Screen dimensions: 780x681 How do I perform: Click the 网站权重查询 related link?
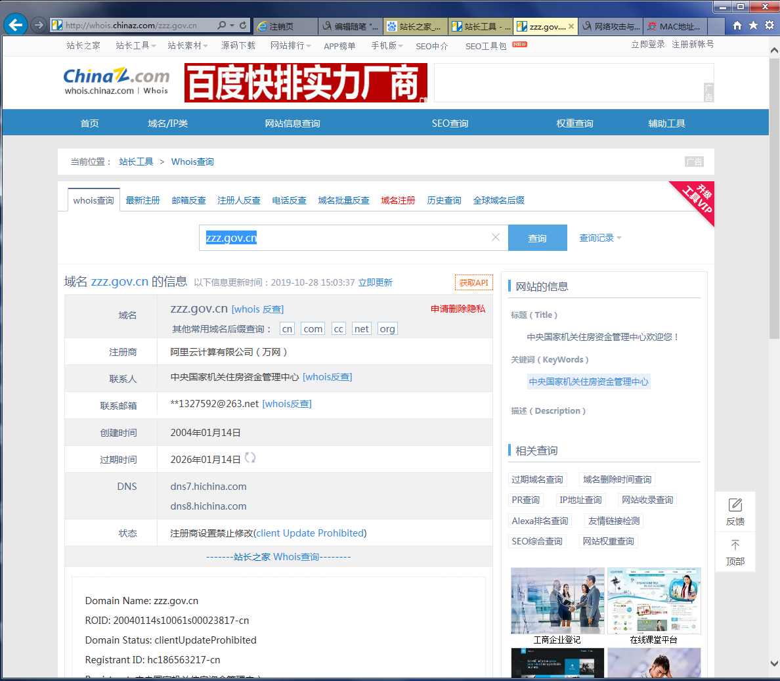pyautogui.click(x=609, y=540)
